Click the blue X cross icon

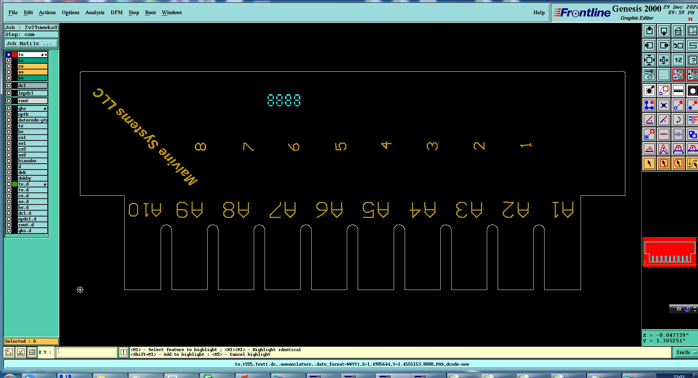coord(664,106)
